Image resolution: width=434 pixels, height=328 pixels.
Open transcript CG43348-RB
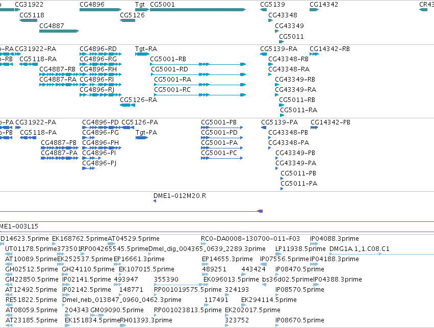click(289, 59)
